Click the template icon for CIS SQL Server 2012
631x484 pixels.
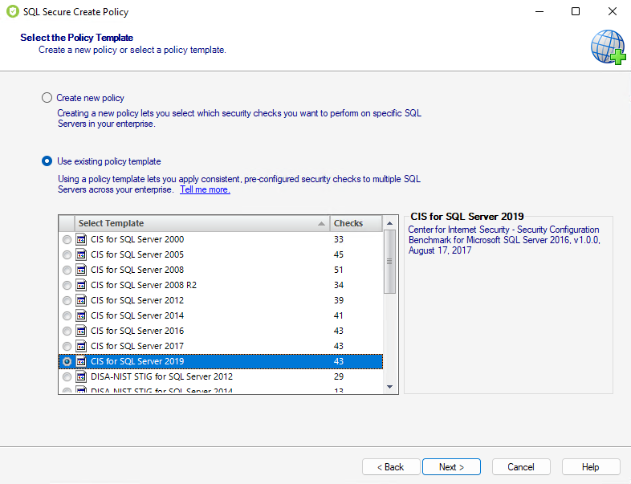click(x=81, y=300)
